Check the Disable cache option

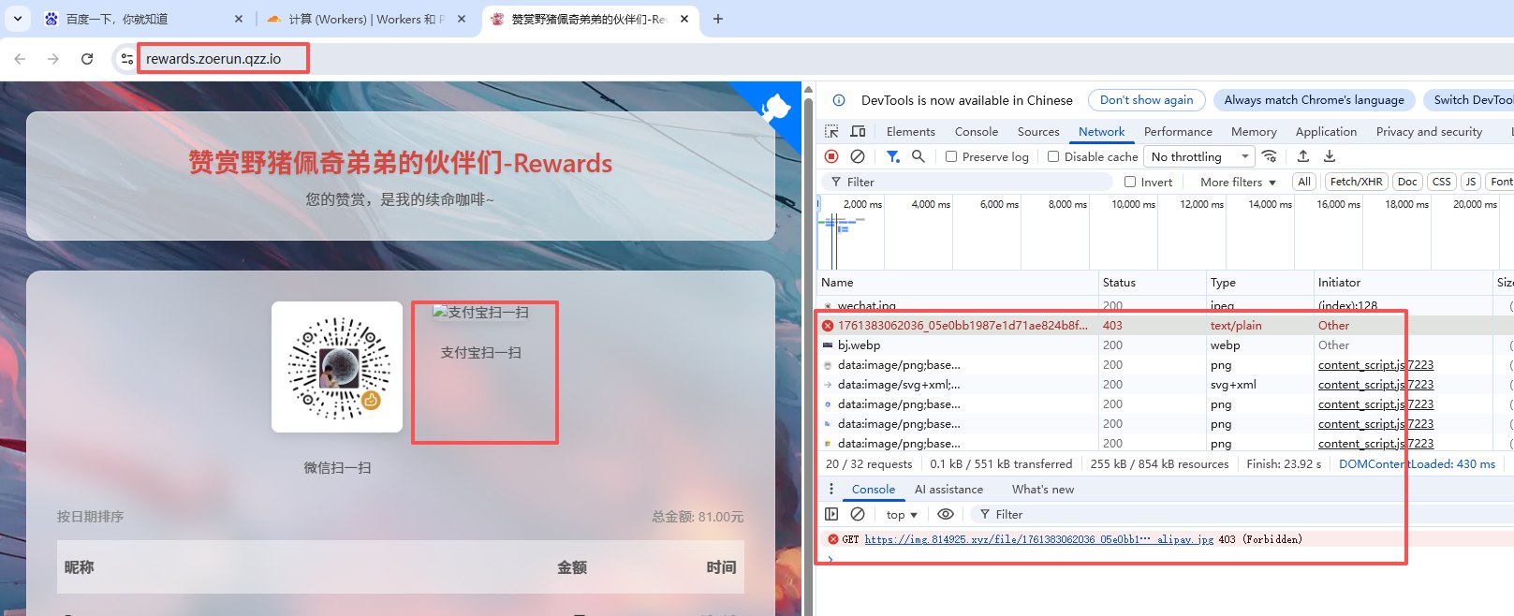(x=1053, y=157)
